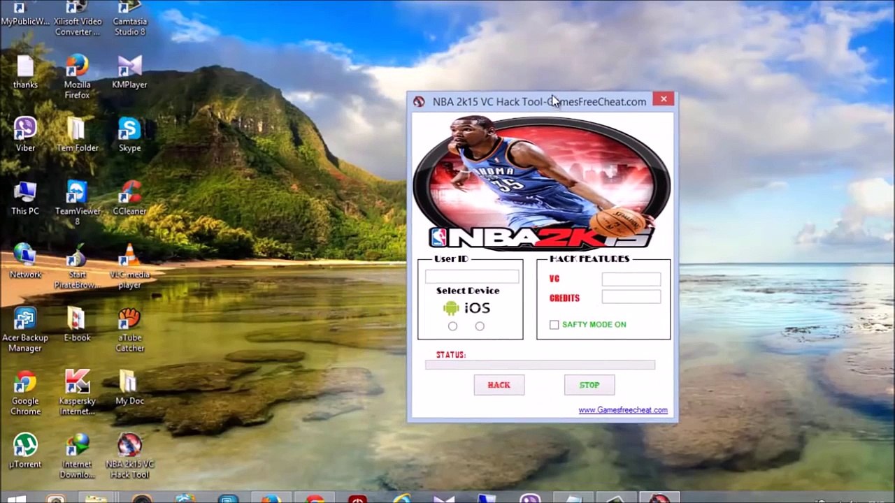
Task: Select the Android device radio button
Action: point(452,326)
